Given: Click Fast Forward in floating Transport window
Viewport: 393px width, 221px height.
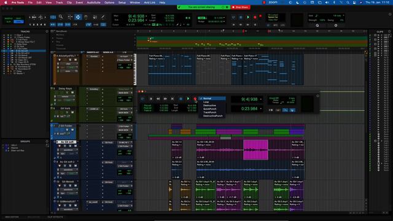Looking at the screenshot, I should click(x=165, y=99).
